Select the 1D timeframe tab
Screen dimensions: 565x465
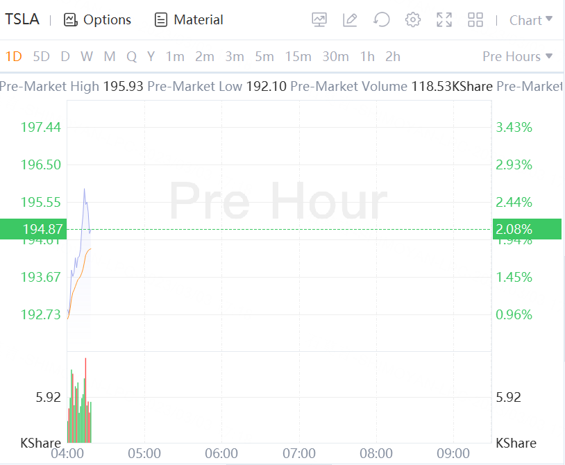[x=13, y=56]
